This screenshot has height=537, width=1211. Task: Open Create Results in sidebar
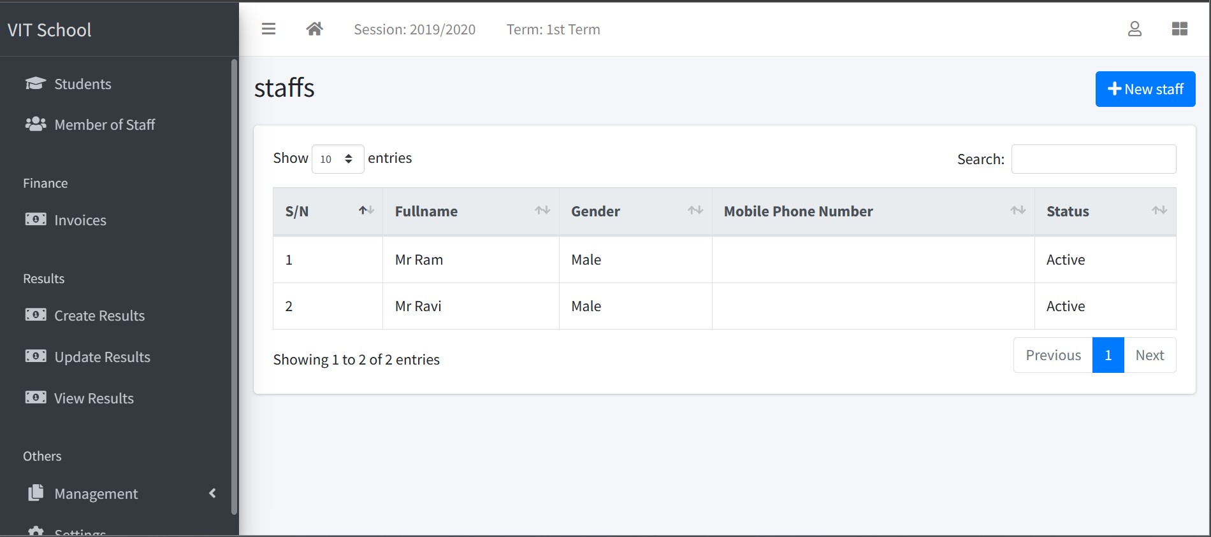[x=99, y=316]
